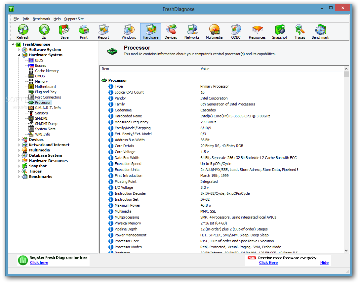Expand the Network and Internet node
The height and width of the screenshot is (283, 359).
[x=19, y=145]
